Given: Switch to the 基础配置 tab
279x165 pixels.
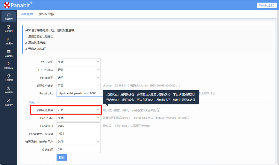Looking at the screenshot, I should 27,14.
